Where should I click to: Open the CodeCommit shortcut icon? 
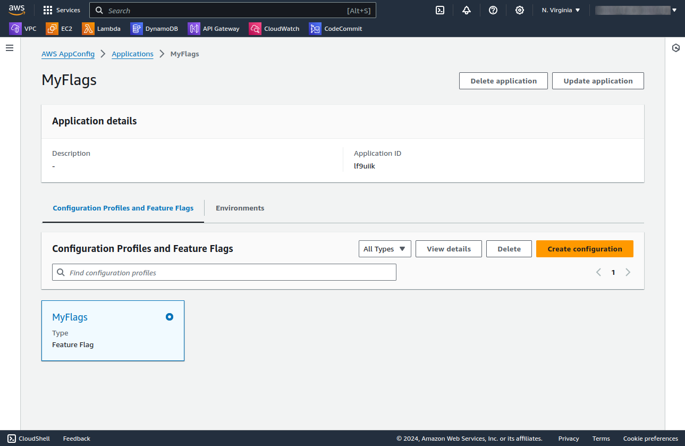(x=316, y=29)
